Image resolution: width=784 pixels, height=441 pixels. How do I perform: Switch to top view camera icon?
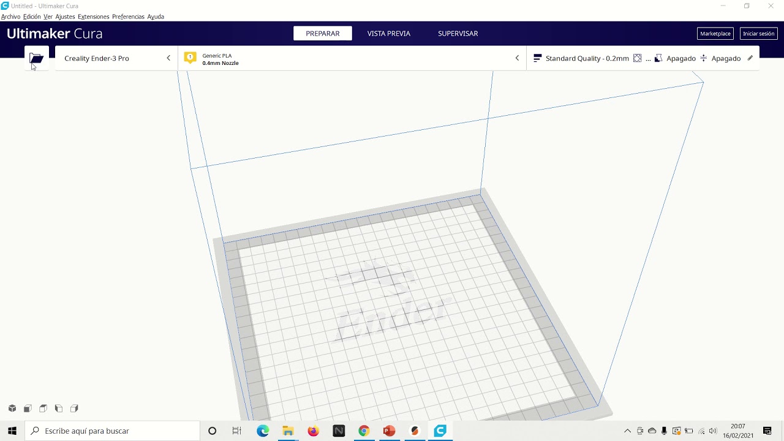click(43, 409)
